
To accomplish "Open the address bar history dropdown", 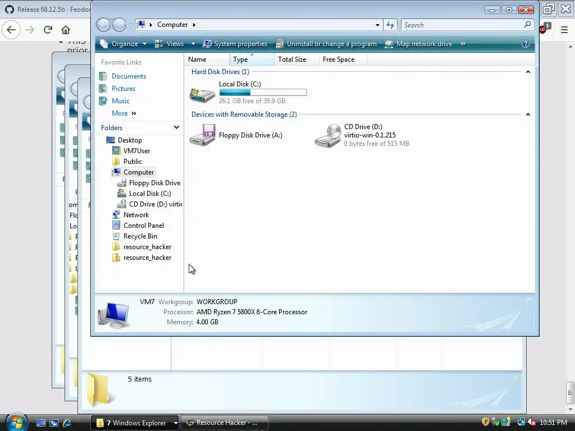I will tap(377, 25).
